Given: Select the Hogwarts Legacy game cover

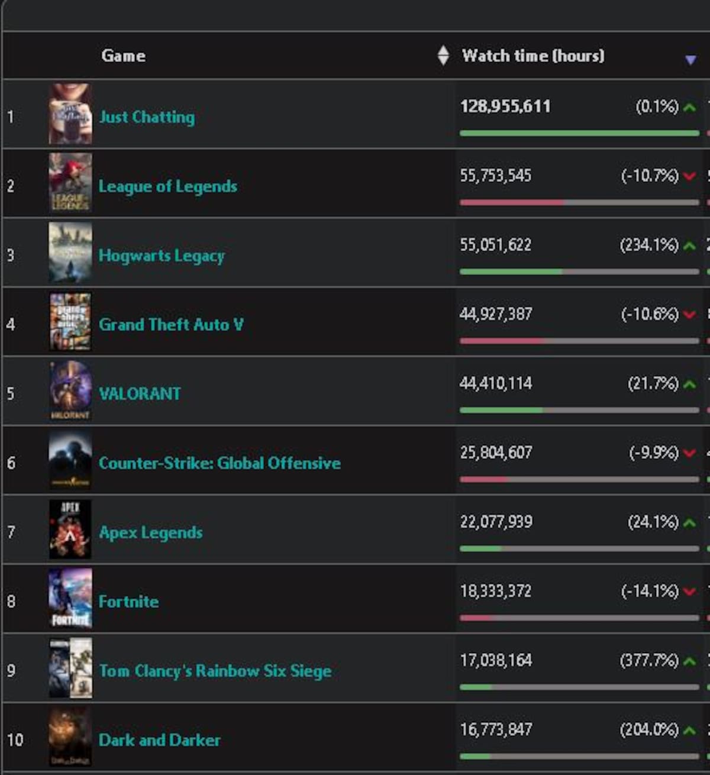Looking at the screenshot, I should point(70,253).
